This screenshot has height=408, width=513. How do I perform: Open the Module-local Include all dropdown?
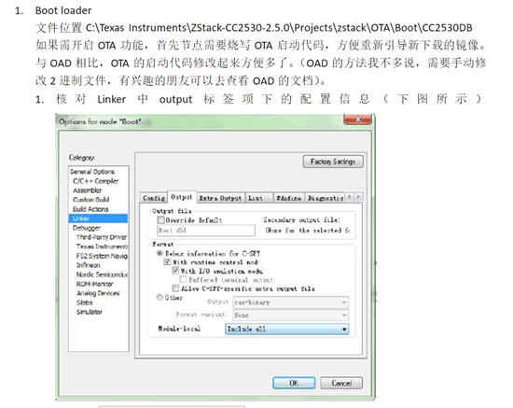coord(287,329)
